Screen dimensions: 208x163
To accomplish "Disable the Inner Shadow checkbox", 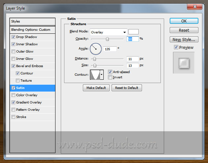I will click(13, 44).
